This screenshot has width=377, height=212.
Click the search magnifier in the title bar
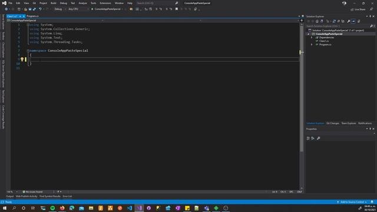pos(177,3)
